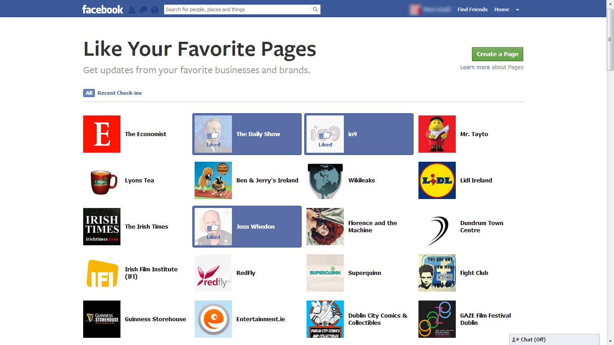Image resolution: width=614 pixels, height=345 pixels.
Task: Unlike The Daily Show page
Action: click(x=214, y=134)
